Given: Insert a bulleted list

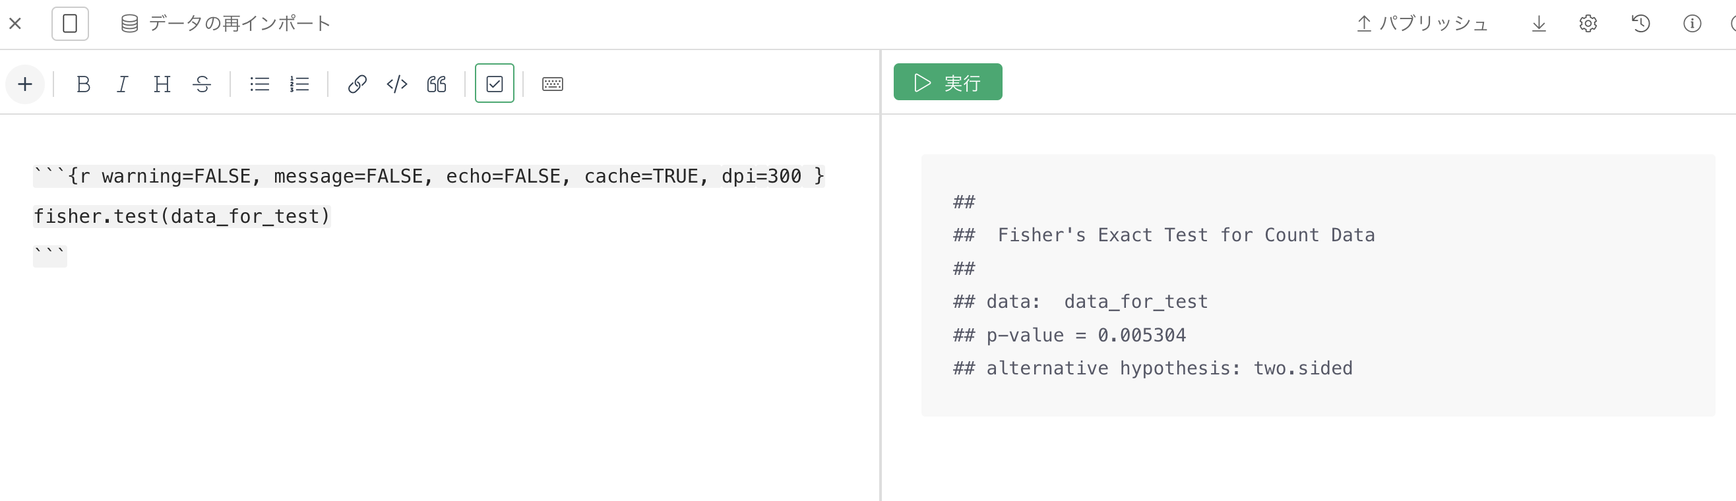Looking at the screenshot, I should [259, 84].
